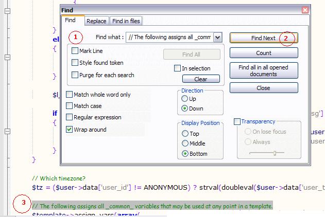Choose Middle display position
The height and width of the screenshot is (217, 325).
click(185, 143)
